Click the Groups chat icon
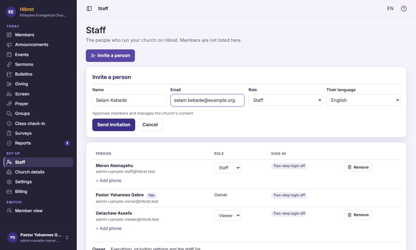416x250 pixels. point(9,113)
